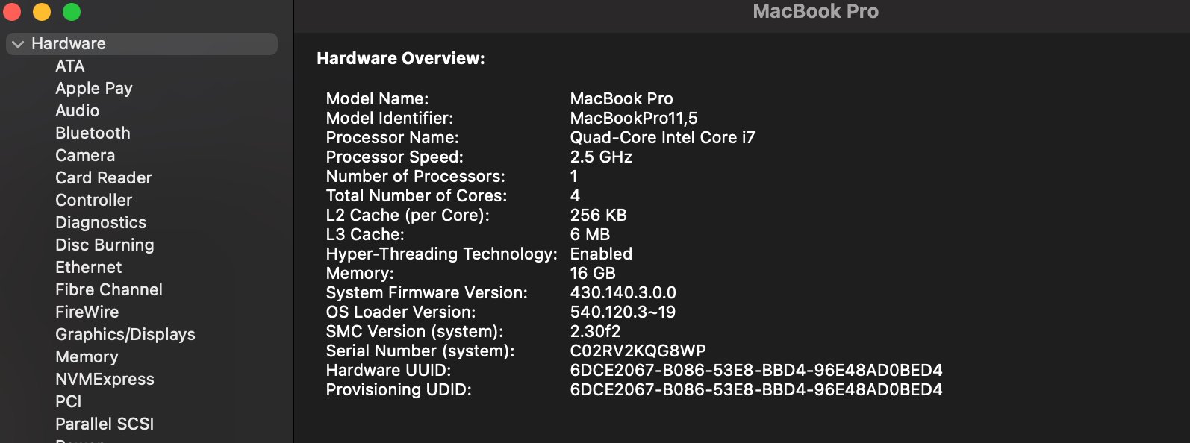Select Controller in the sidebar
1190x443 pixels.
coord(94,201)
